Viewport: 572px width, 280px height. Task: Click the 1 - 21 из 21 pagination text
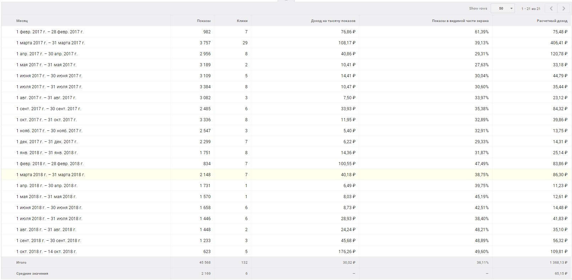click(x=531, y=9)
